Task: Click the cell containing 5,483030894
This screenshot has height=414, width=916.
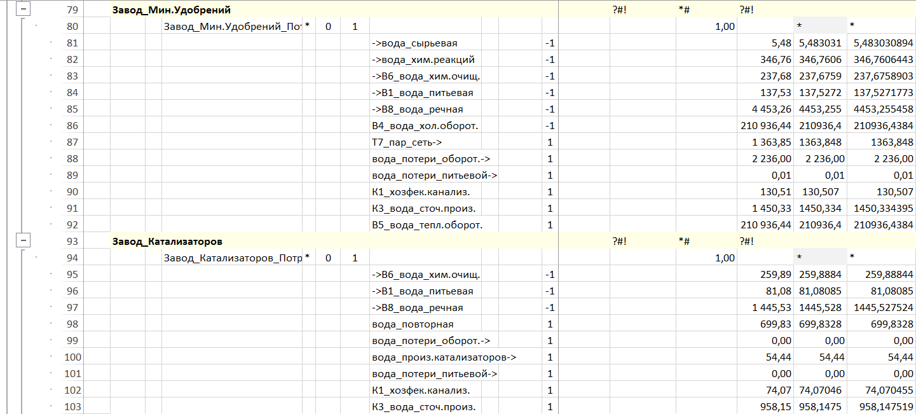Action: pos(880,43)
